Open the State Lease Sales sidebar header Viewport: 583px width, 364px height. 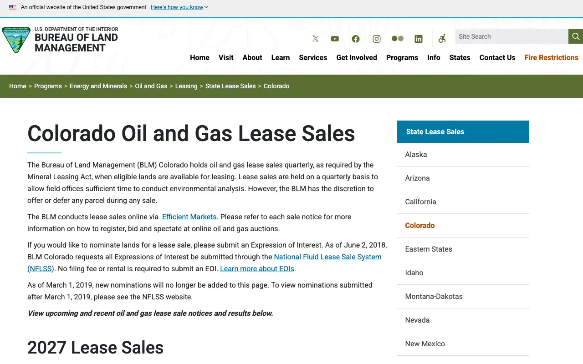tap(463, 131)
